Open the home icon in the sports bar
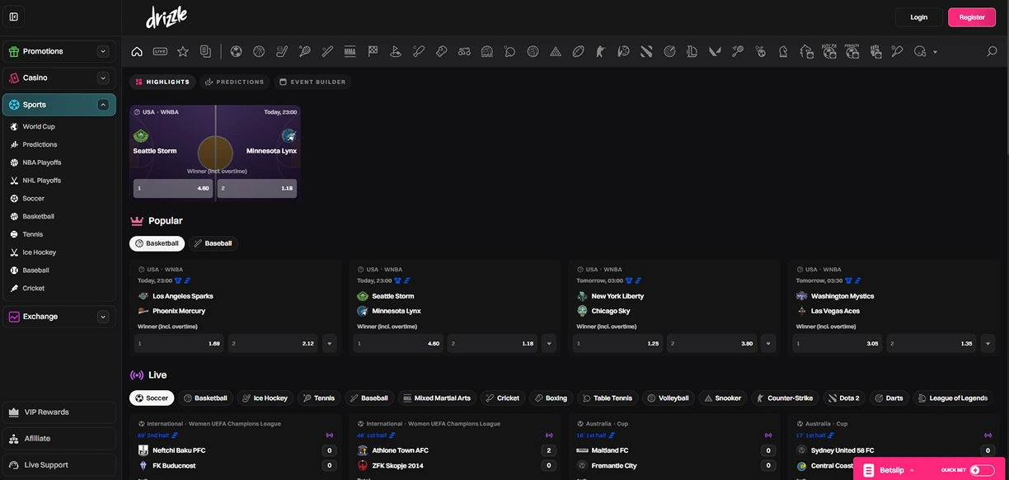1009x480 pixels. coord(137,51)
